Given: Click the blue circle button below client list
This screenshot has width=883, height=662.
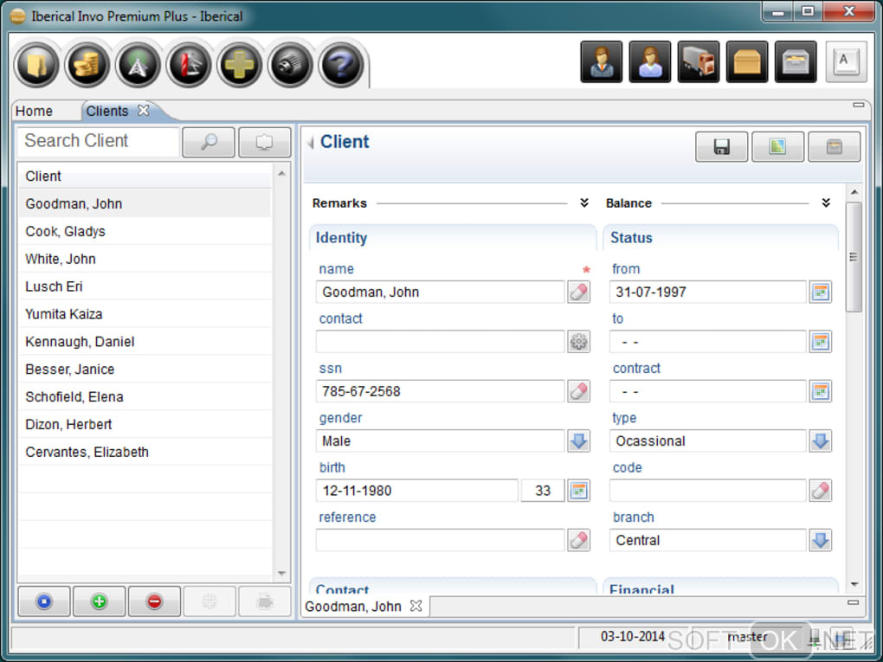Looking at the screenshot, I should point(44,601).
